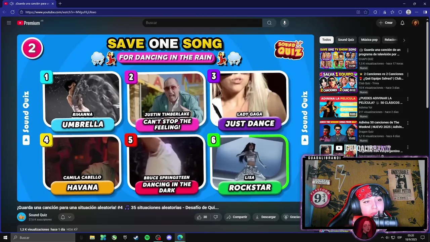Viewport: 430px width, 242px height.
Task: Close the current YouTube tab
Action: pyautogui.click(x=53, y=3)
